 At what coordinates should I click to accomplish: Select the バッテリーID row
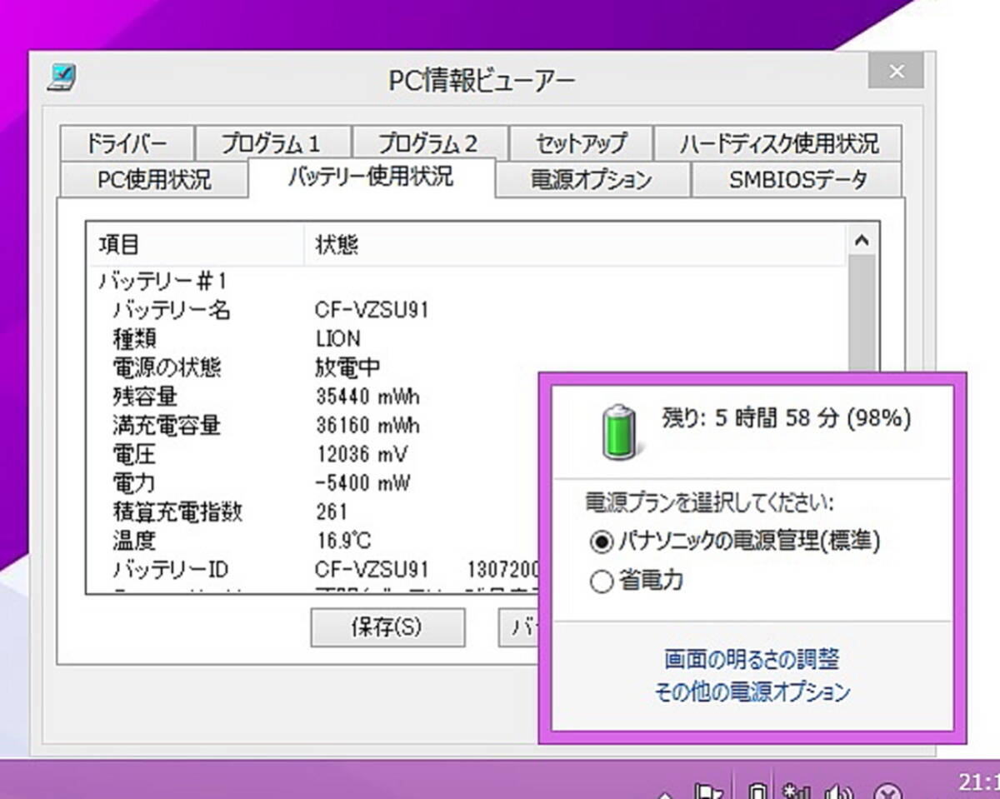(x=312, y=569)
